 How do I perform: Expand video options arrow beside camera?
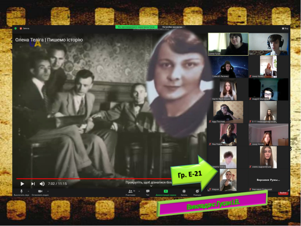48,191
